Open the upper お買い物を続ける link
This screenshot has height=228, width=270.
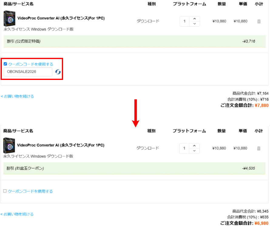coord(17,96)
